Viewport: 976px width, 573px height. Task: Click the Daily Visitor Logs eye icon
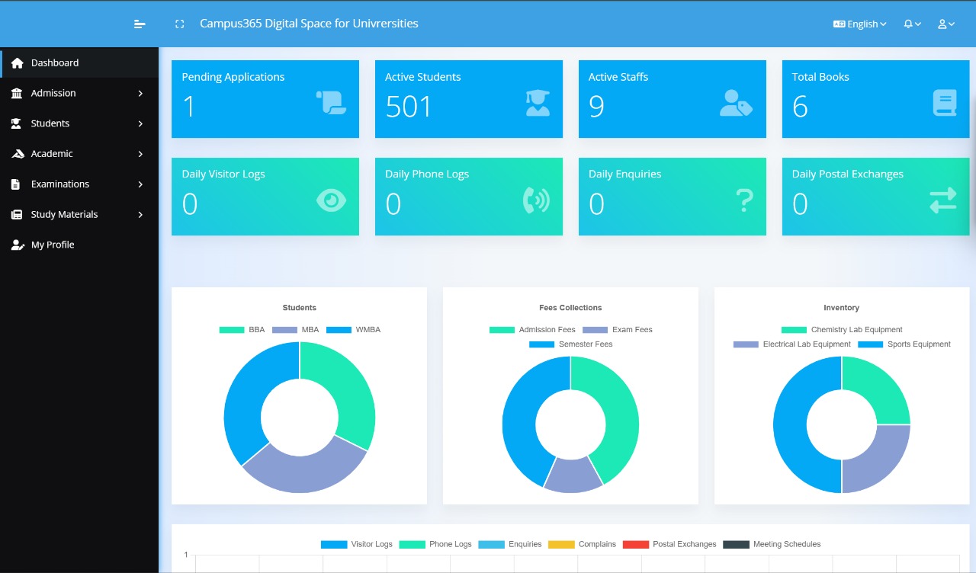331,200
